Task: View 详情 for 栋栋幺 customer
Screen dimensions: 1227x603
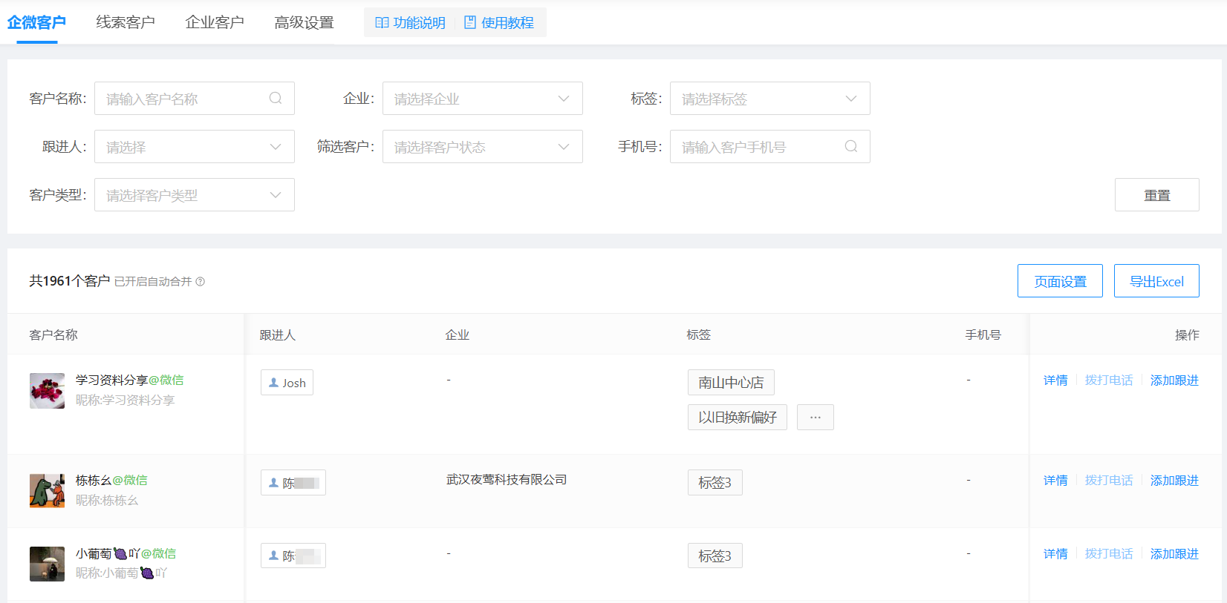Action: pyautogui.click(x=1055, y=481)
